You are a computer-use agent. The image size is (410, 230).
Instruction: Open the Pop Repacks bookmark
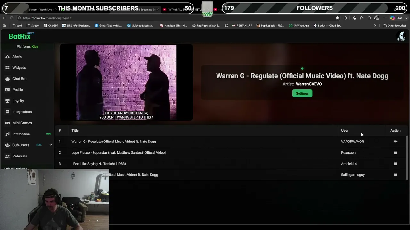[270, 26]
